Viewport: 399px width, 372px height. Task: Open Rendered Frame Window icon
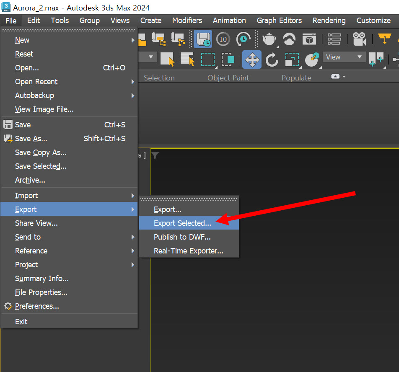[x=309, y=39]
